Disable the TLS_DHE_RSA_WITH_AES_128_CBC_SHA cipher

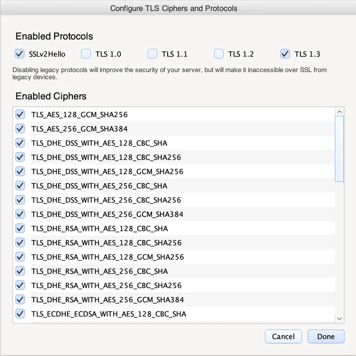click(x=20, y=228)
